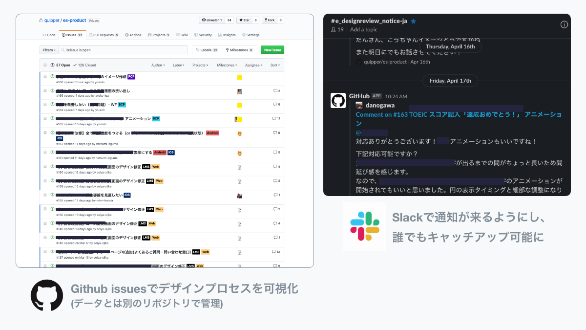Click the PCP label on issue #166
Viewport: 586px width, 330px height.
point(131,77)
